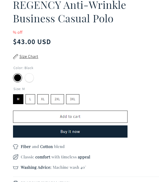Select size M option
159x182 pixels.
coord(18,99)
